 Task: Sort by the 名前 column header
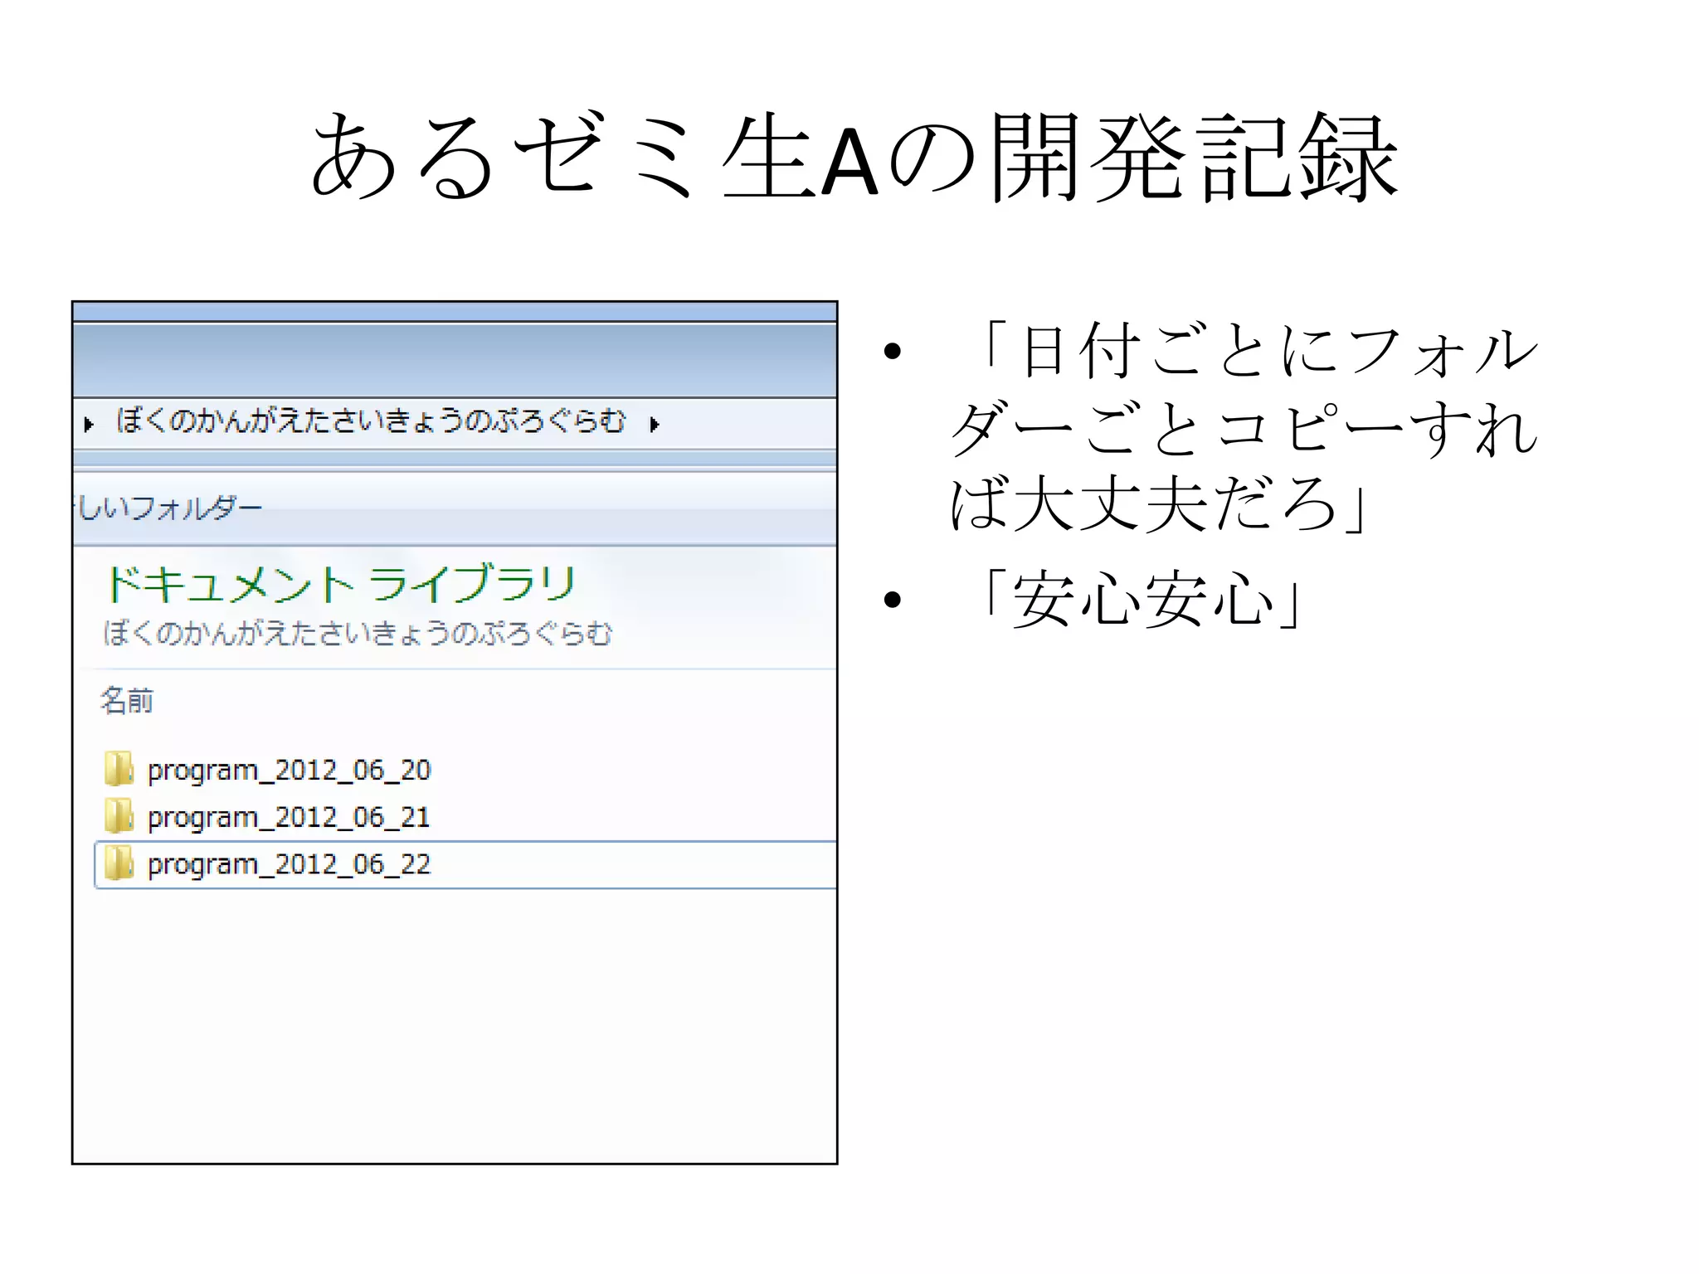pos(127,701)
